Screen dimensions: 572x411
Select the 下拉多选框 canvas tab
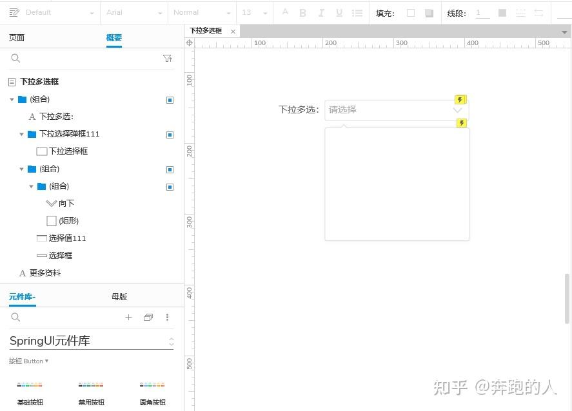(x=206, y=31)
